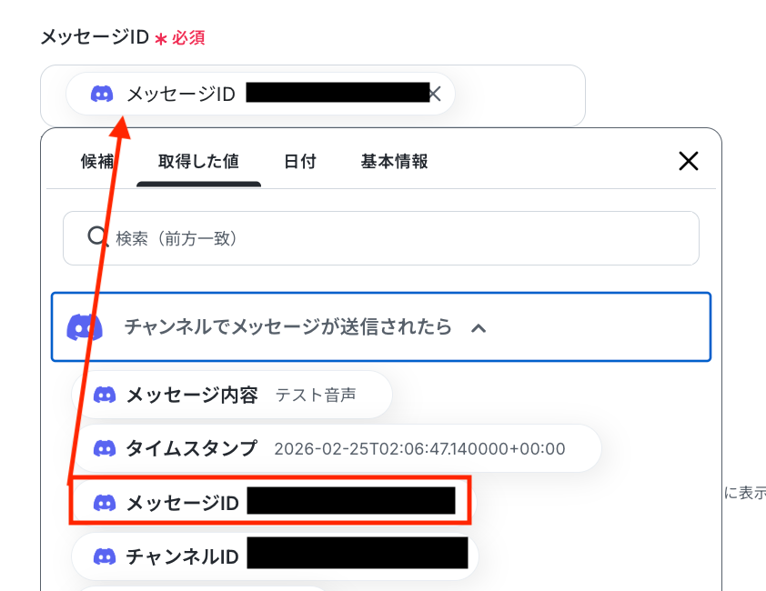Click inside the メッセージID input box area
Viewport: 766px width, 591px height.
pyautogui.click(x=518, y=95)
